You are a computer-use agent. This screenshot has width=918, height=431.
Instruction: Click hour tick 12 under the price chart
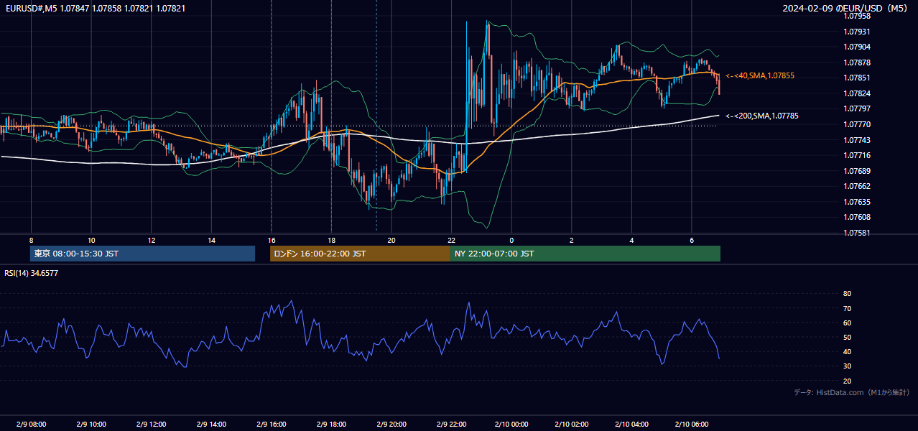(x=151, y=240)
